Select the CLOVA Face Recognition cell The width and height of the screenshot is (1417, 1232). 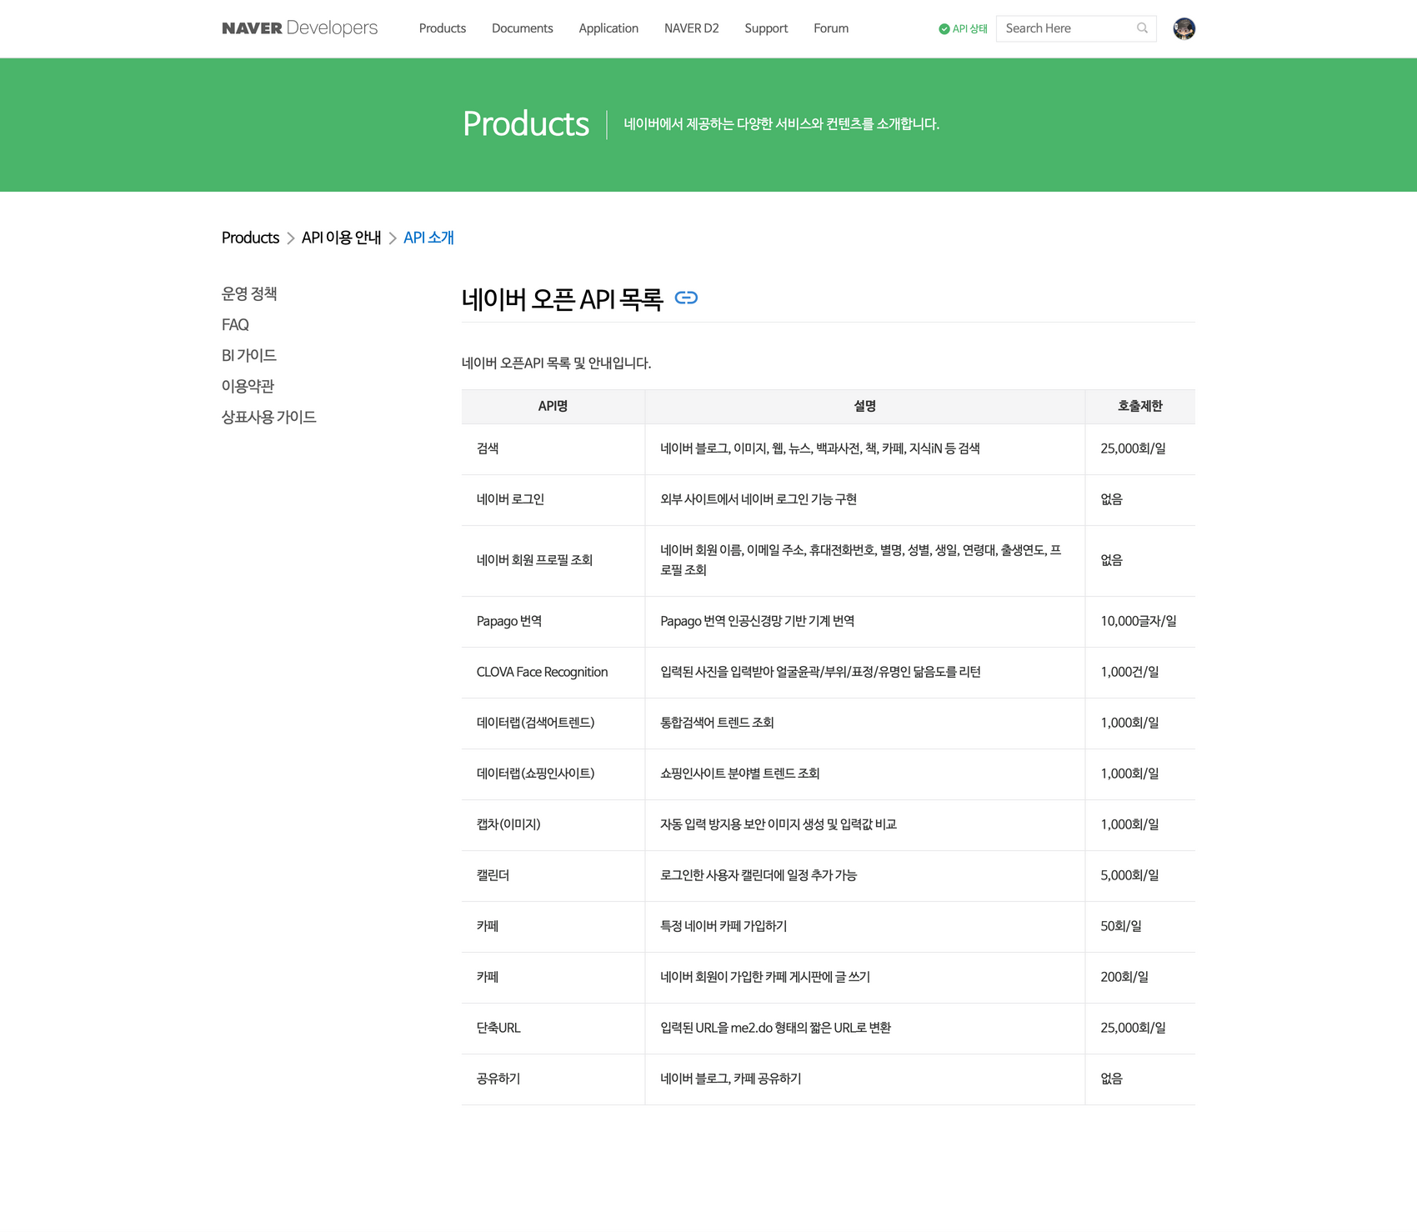coord(553,672)
